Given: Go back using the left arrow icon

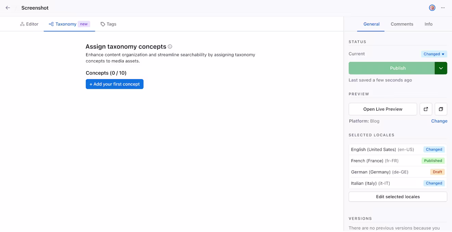Looking at the screenshot, I should pos(8,8).
